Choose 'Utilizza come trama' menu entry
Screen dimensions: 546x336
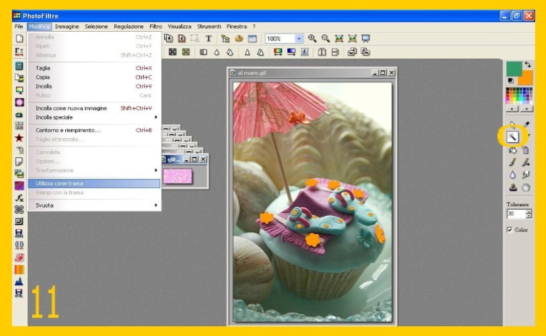click(x=59, y=183)
